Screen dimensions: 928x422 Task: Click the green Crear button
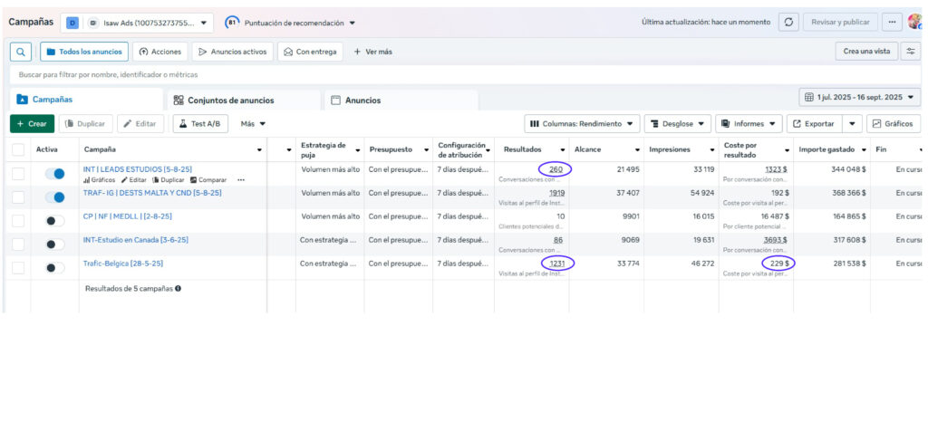(x=32, y=123)
